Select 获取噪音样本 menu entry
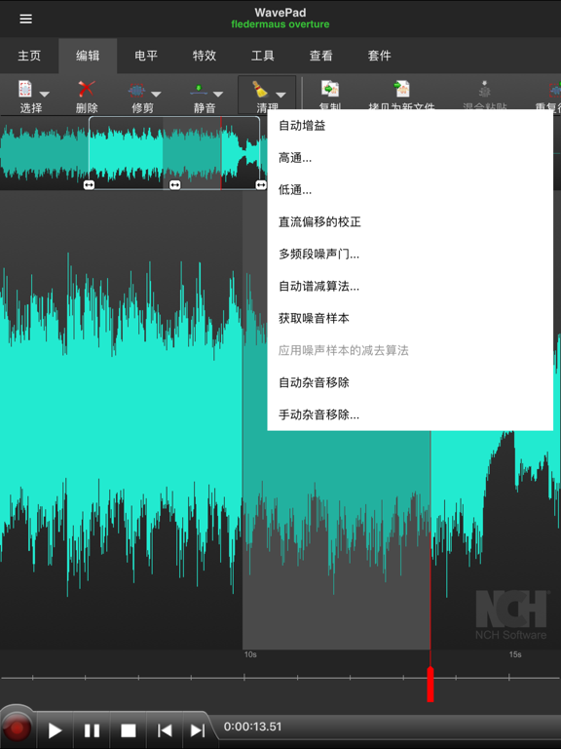The height and width of the screenshot is (749, 561). [x=409, y=318]
